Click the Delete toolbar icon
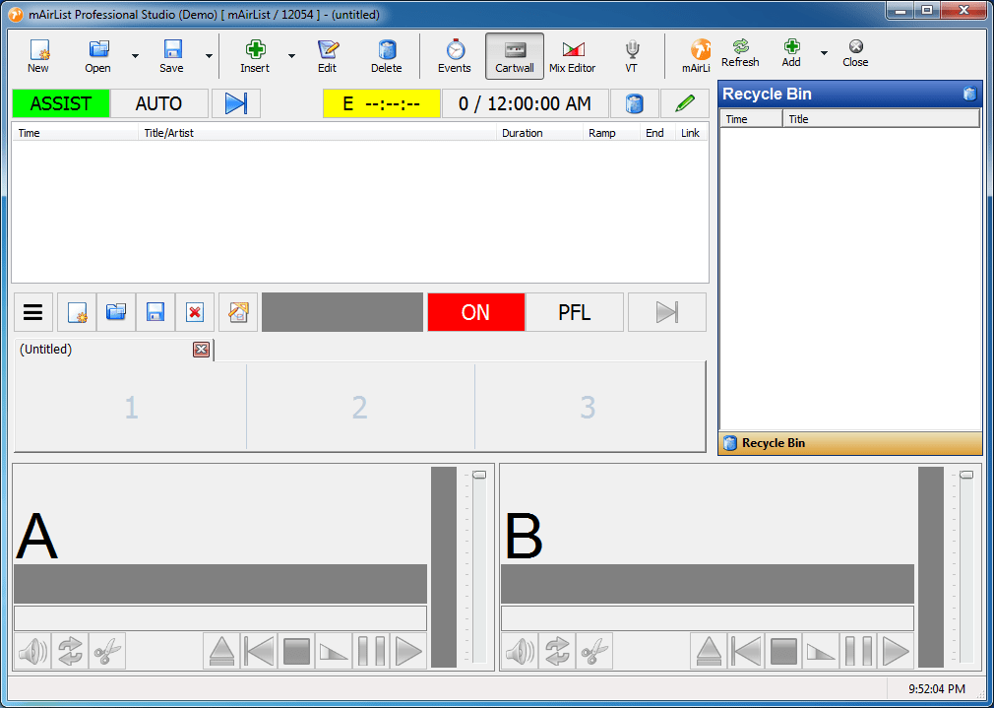Image resolution: width=994 pixels, height=708 pixels. coord(386,56)
